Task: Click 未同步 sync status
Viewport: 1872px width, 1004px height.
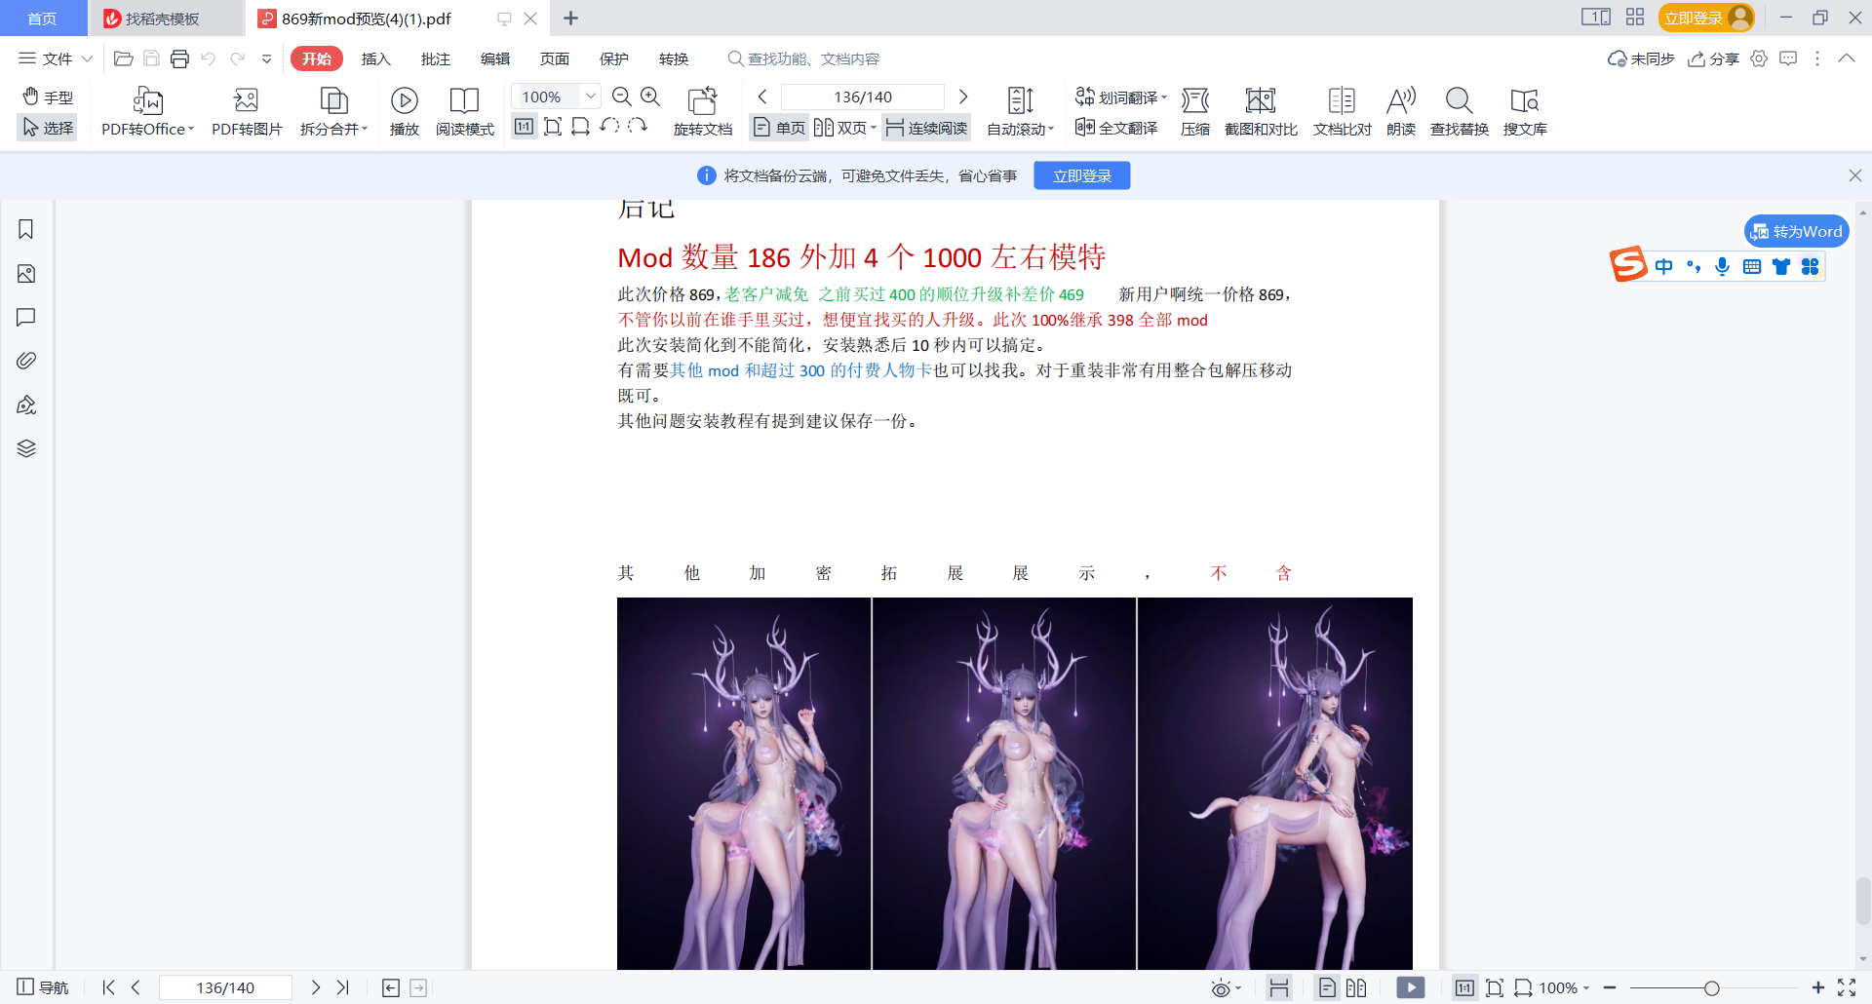Action: [x=1641, y=58]
